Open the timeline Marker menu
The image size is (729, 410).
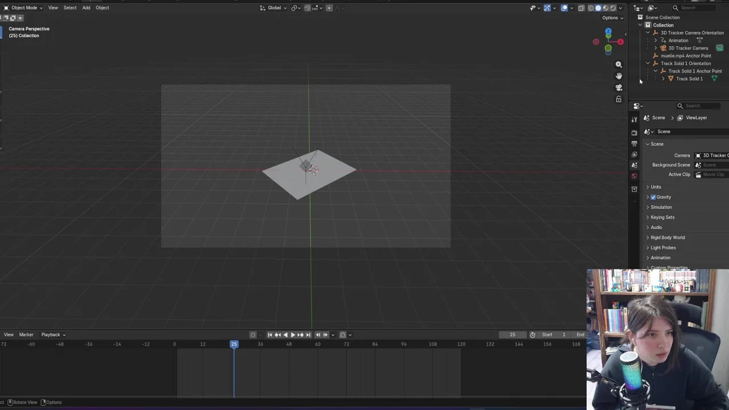(26, 335)
